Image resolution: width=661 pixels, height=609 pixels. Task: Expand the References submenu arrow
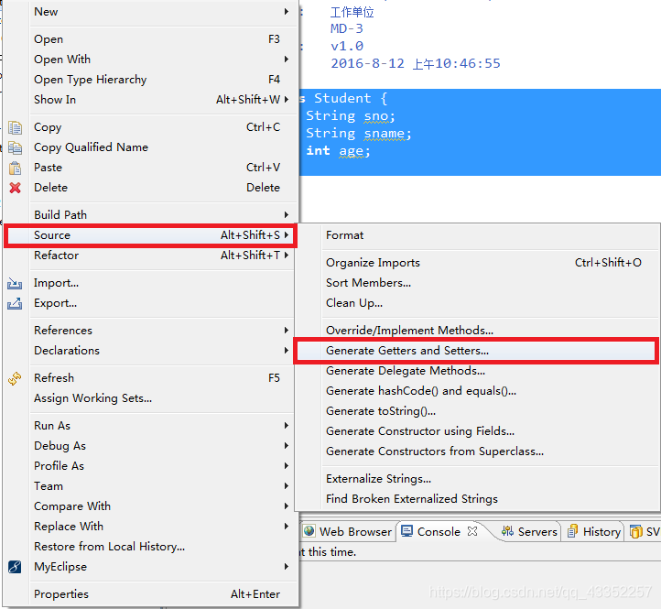pos(287,331)
